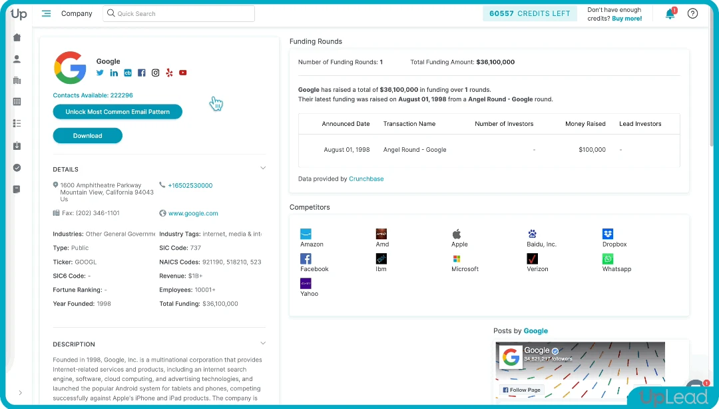Open Baidu, Inc. competitor profile
Screen dimensions: 719x409
pyautogui.click(x=541, y=238)
